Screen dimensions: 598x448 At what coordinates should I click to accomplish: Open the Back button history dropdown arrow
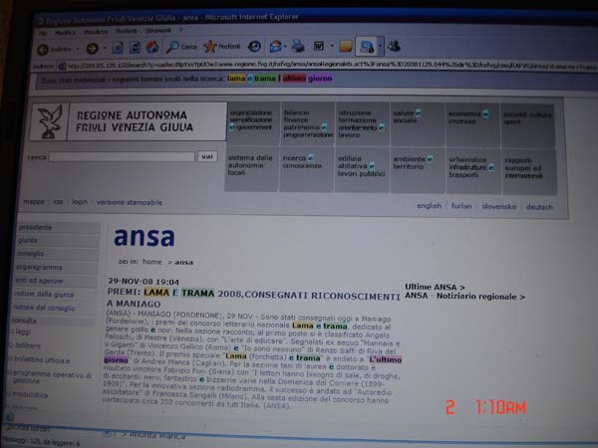tap(78, 49)
